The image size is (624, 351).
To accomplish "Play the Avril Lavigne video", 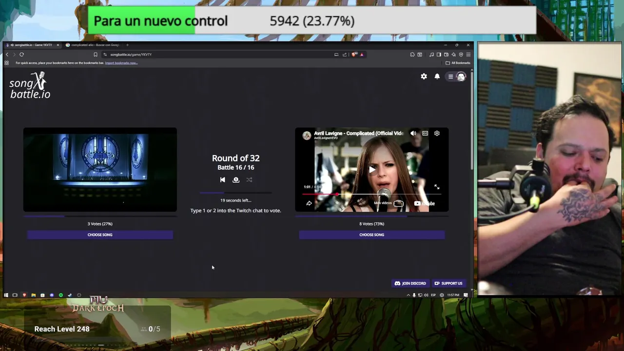I will pos(372,170).
